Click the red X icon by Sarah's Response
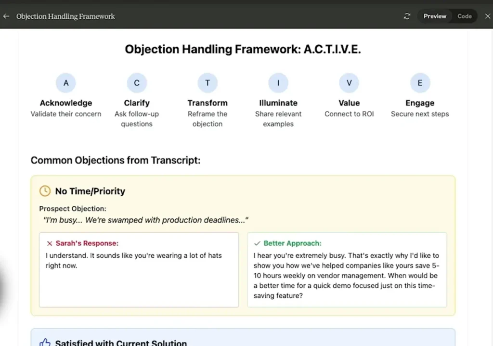Screen dimensions: 493x346 pyautogui.click(x=50, y=243)
